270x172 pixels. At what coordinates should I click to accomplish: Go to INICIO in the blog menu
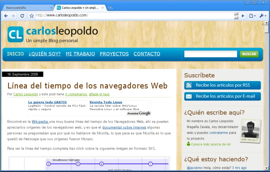tap(16, 54)
